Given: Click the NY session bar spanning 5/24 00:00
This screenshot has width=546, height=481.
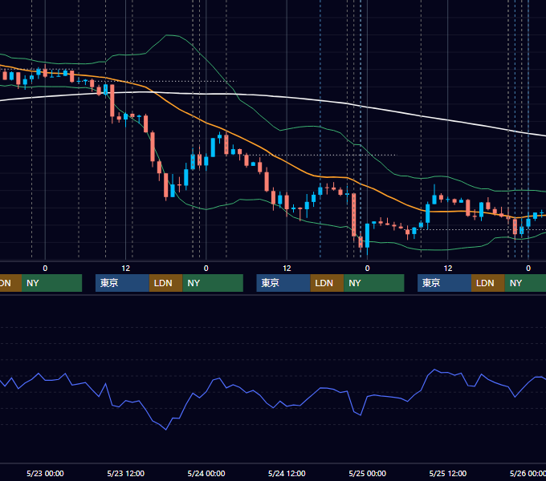Looking at the screenshot, I should pos(213,283).
